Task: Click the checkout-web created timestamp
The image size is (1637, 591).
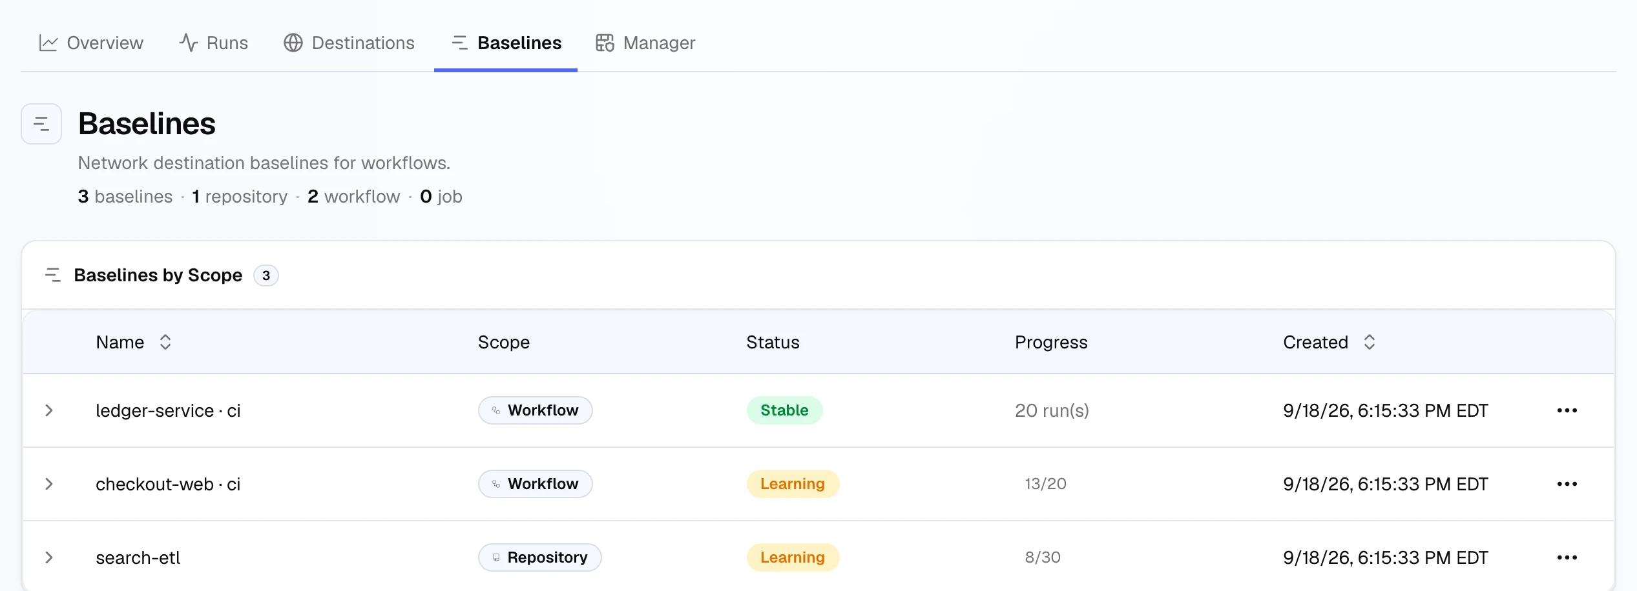Action: click(1386, 484)
